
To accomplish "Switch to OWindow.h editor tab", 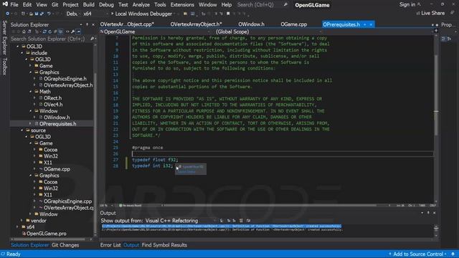I will (x=251, y=24).
